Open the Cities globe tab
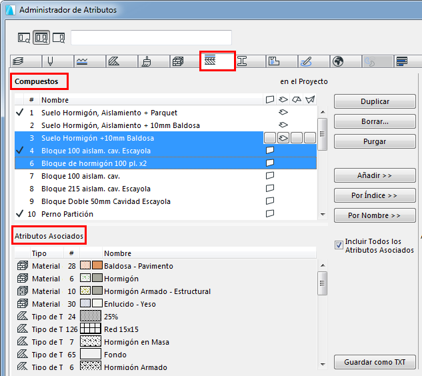Screen dimensions: 422x376 346,61
